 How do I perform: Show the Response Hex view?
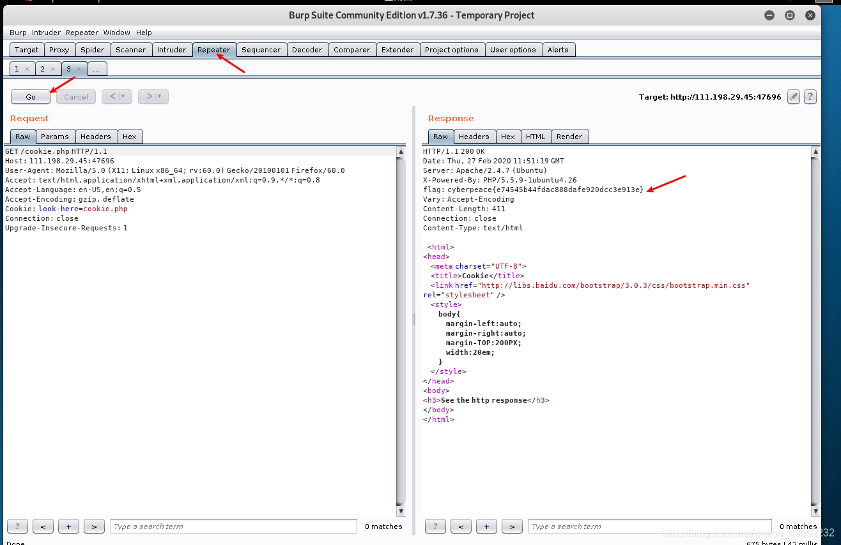point(508,137)
